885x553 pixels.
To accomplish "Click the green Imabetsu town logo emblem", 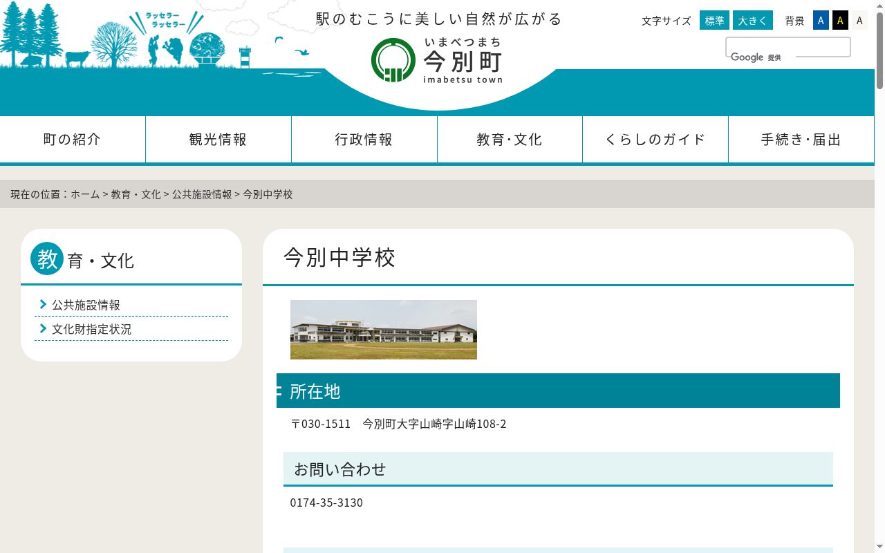I will [393, 60].
